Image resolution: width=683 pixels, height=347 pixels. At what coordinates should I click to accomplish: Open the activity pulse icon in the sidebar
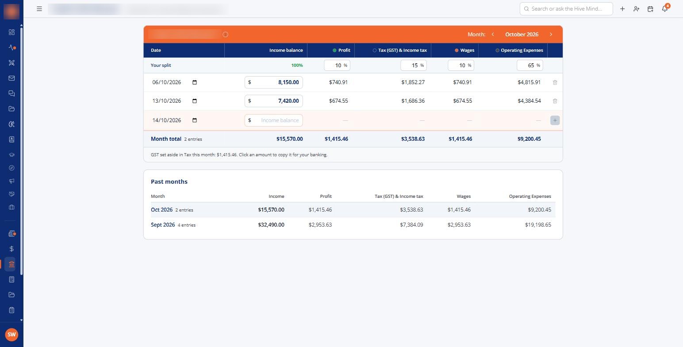point(12,47)
